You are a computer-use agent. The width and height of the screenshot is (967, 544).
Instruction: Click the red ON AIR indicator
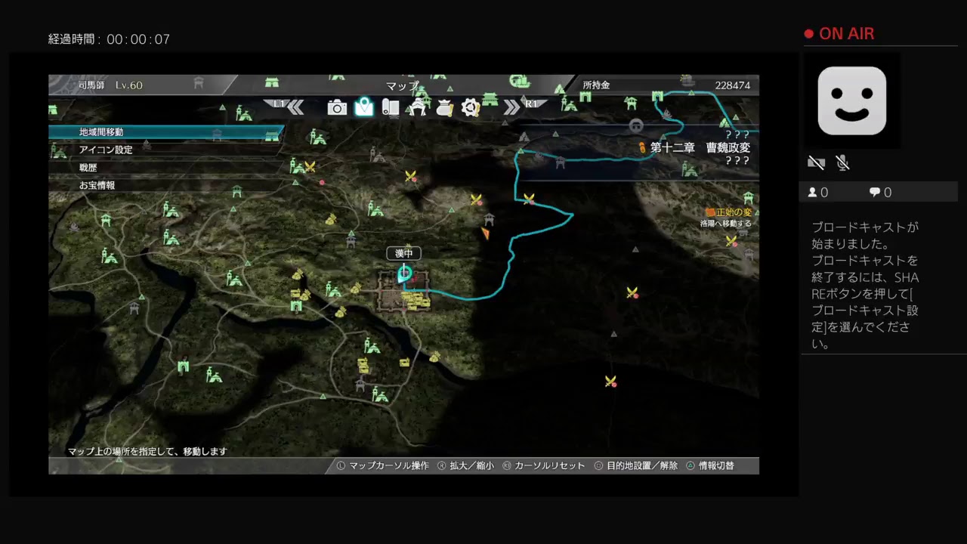click(839, 34)
